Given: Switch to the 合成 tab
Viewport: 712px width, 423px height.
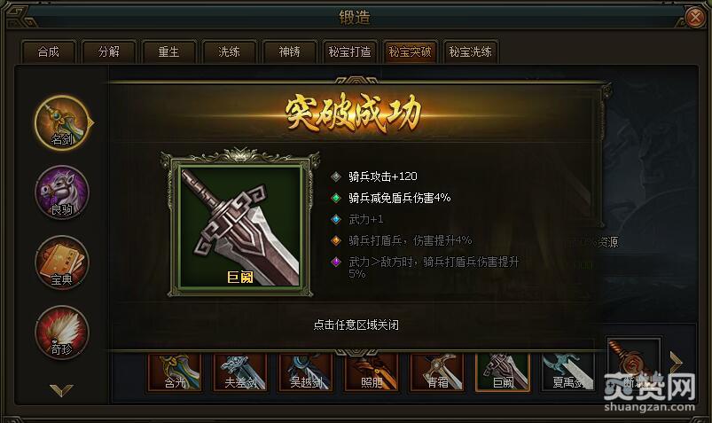Looking at the screenshot, I should (x=49, y=51).
